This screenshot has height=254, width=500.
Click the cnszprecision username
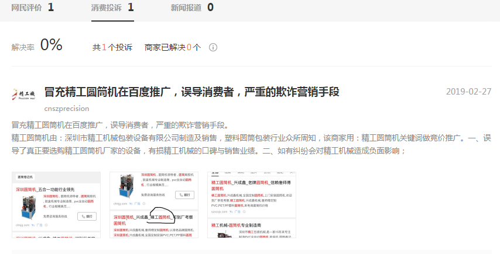pos(66,109)
